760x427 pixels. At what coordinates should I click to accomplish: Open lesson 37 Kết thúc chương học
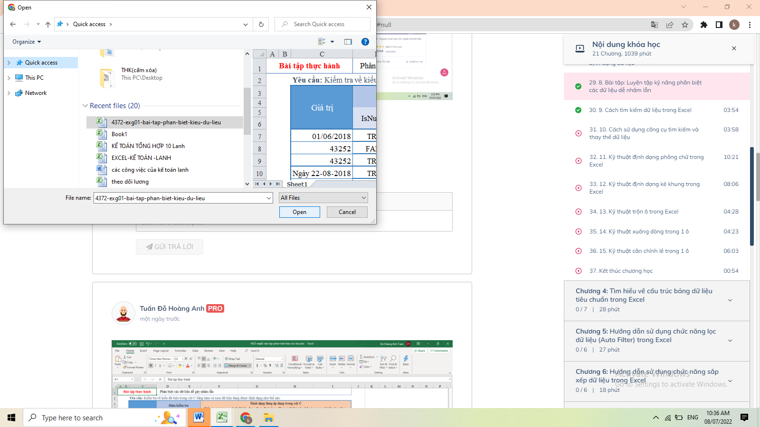[x=657, y=271]
